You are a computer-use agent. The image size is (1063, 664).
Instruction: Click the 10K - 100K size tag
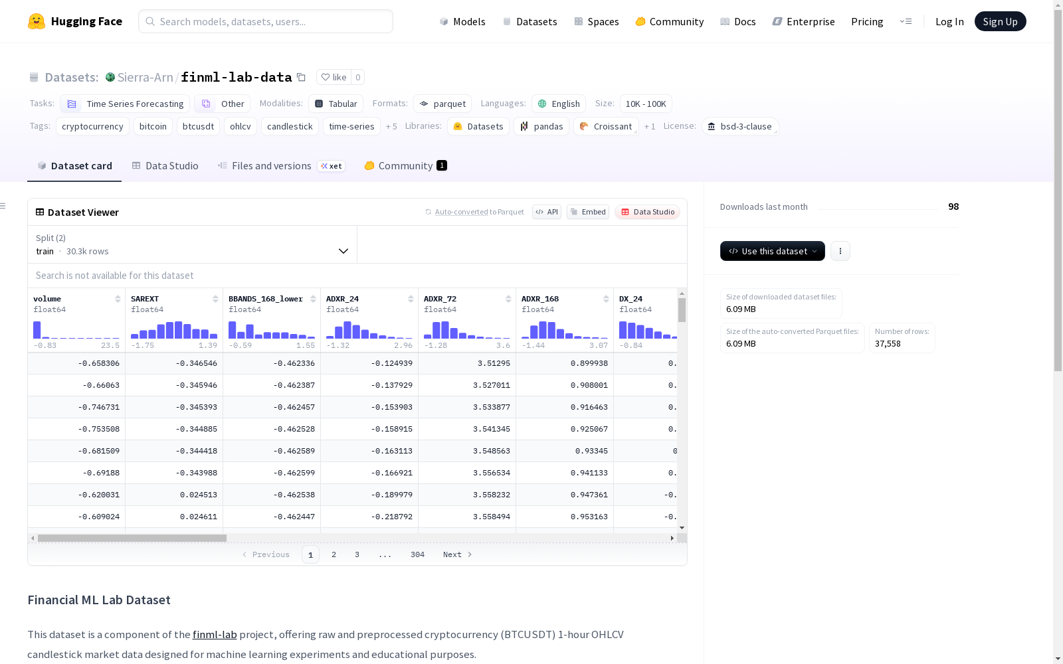point(646,104)
